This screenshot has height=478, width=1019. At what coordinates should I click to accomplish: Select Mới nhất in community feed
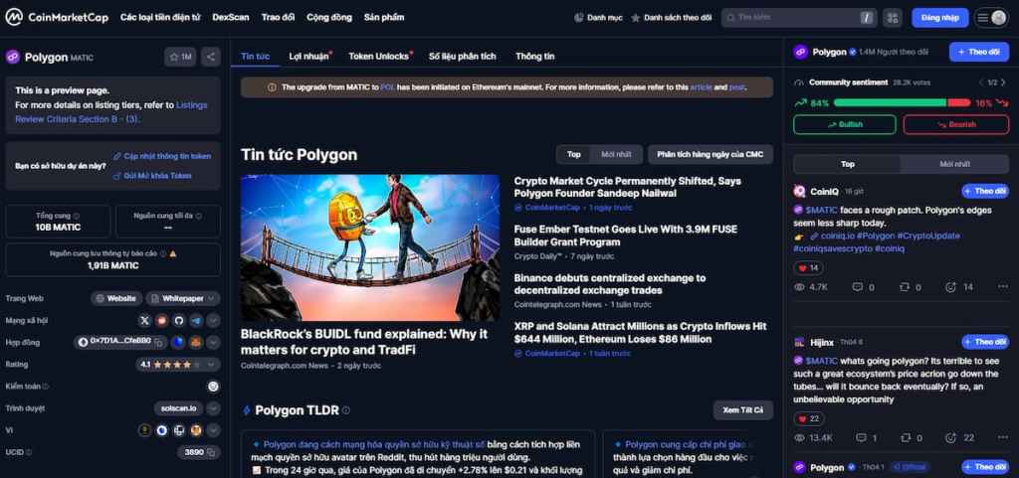click(954, 164)
